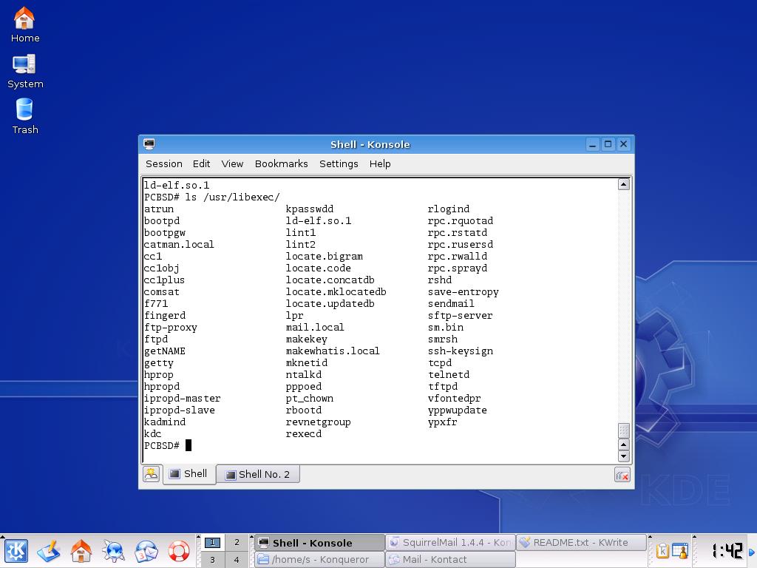Click the terminal scrollbar slider handle
This screenshot has width=757, height=568.
pyautogui.click(x=624, y=430)
